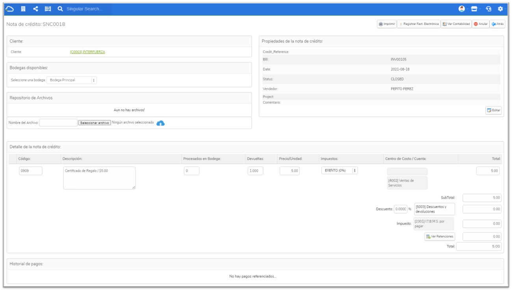
Task: Open the store icon menu
Action: point(475,9)
